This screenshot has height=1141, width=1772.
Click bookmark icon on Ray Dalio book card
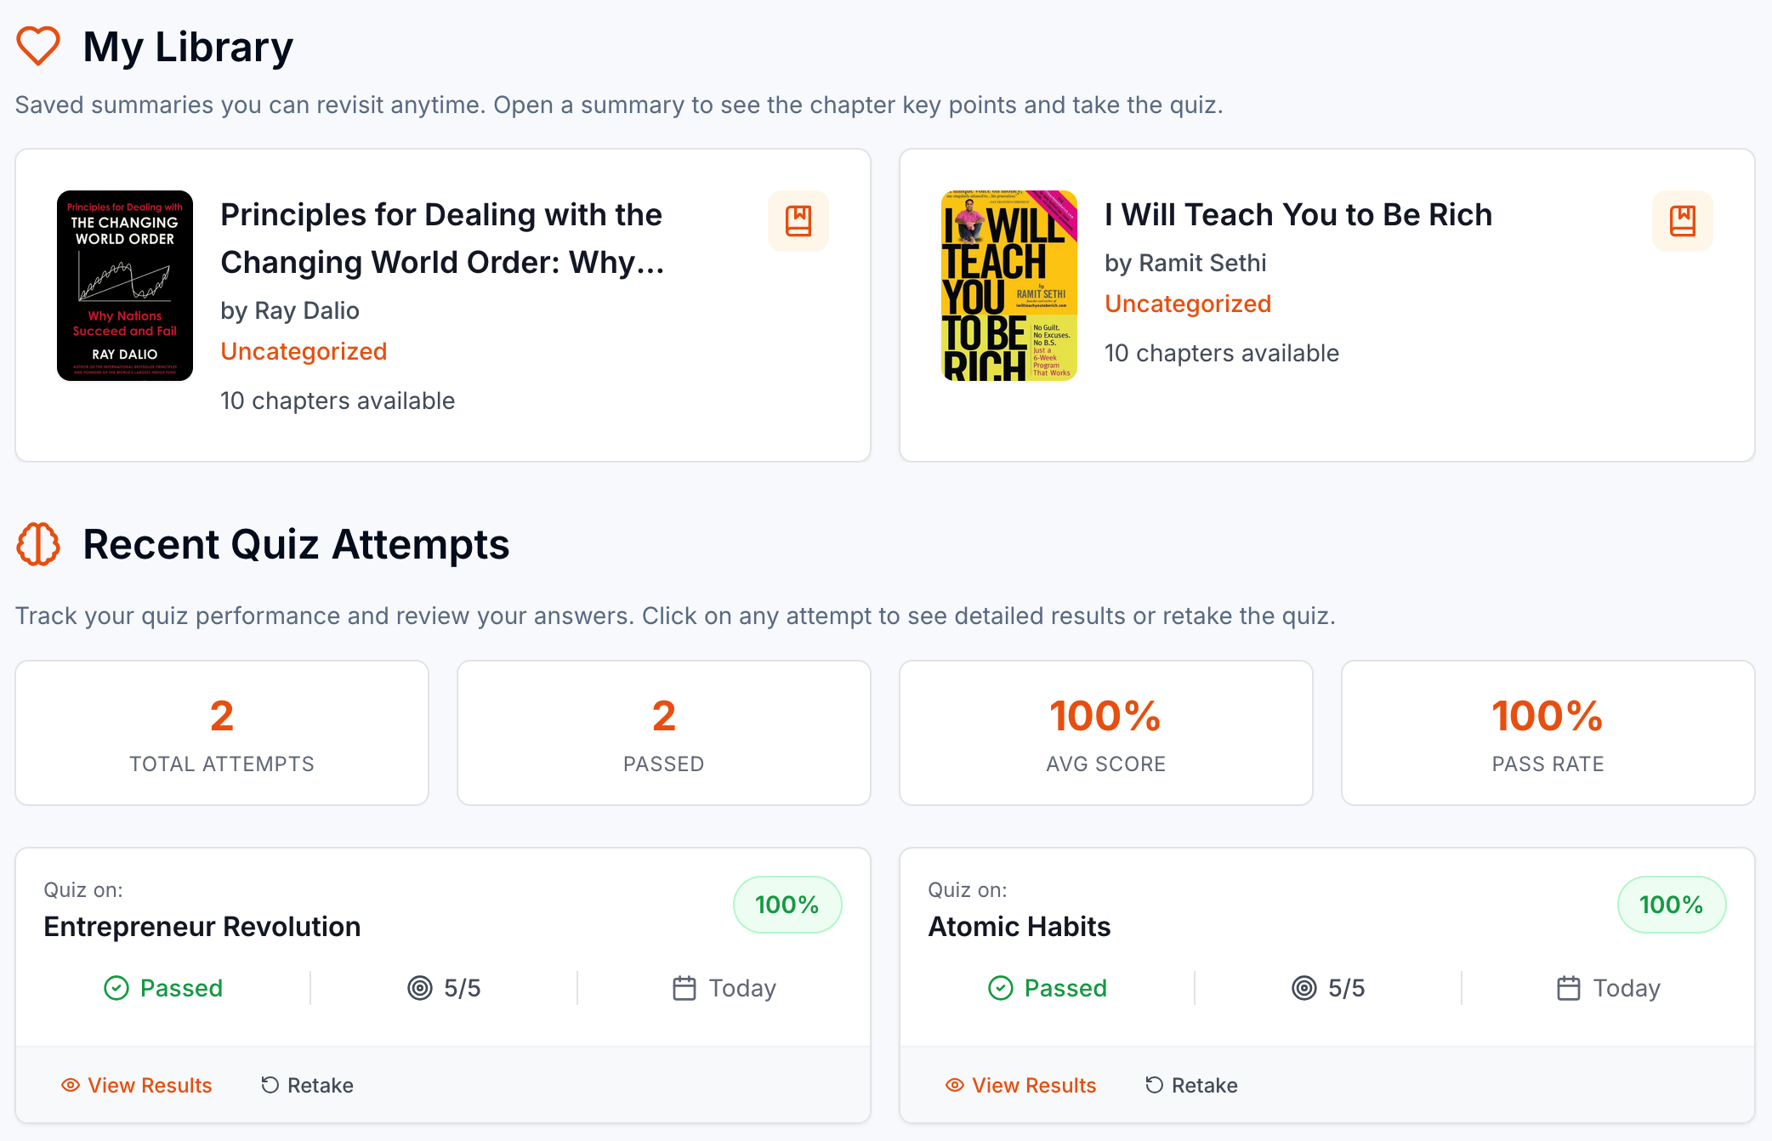click(x=798, y=221)
